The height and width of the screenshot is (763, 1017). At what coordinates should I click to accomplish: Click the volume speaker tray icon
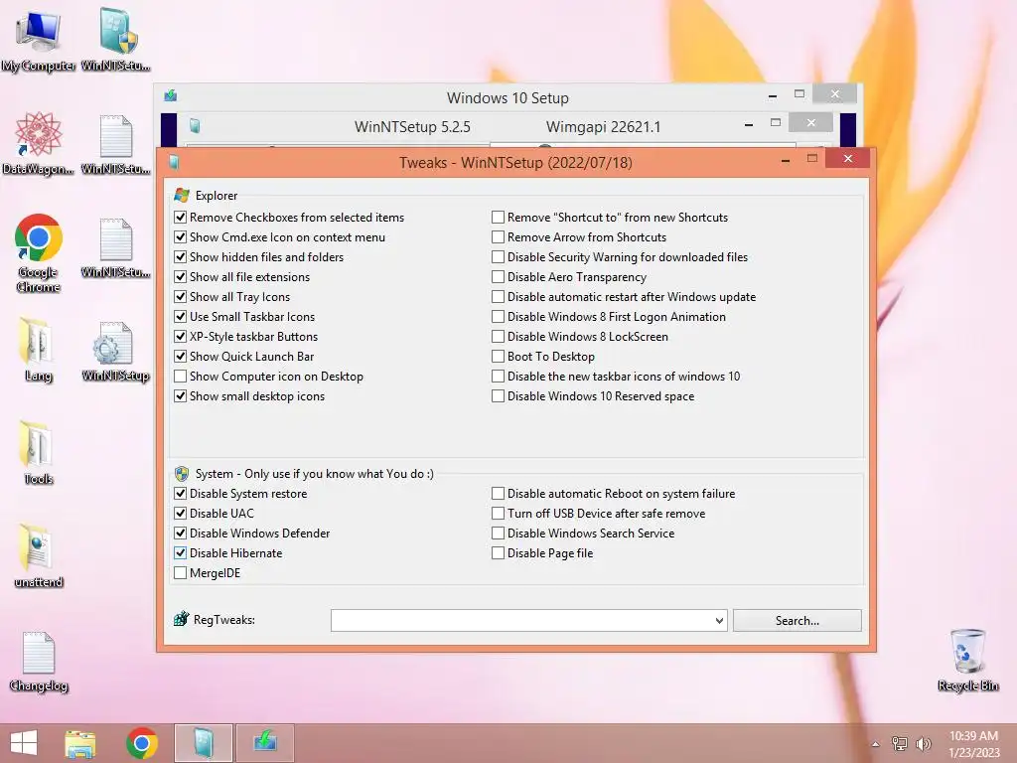[923, 744]
